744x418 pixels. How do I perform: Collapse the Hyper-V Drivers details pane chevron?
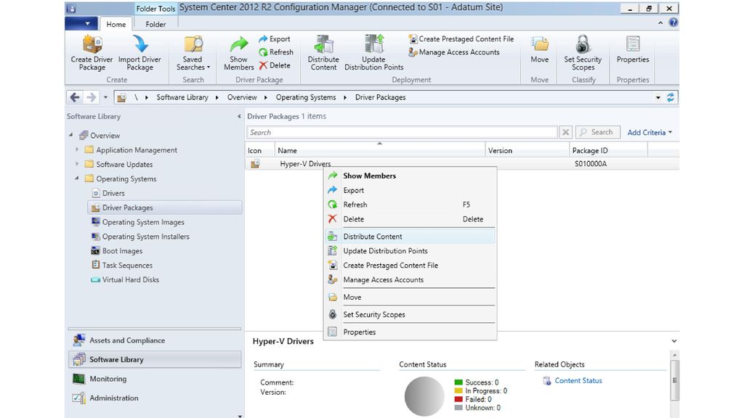[674, 341]
